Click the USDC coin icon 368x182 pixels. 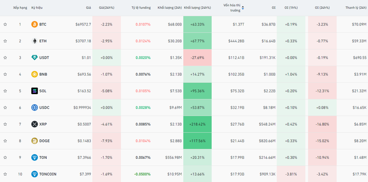point(34,107)
